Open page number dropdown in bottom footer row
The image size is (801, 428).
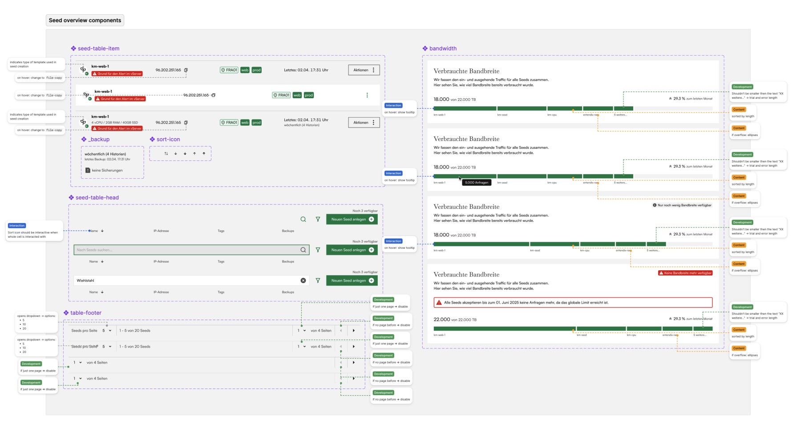(x=78, y=379)
